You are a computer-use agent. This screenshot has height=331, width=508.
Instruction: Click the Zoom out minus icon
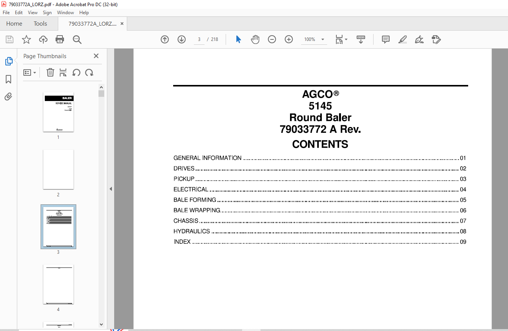[x=272, y=39]
